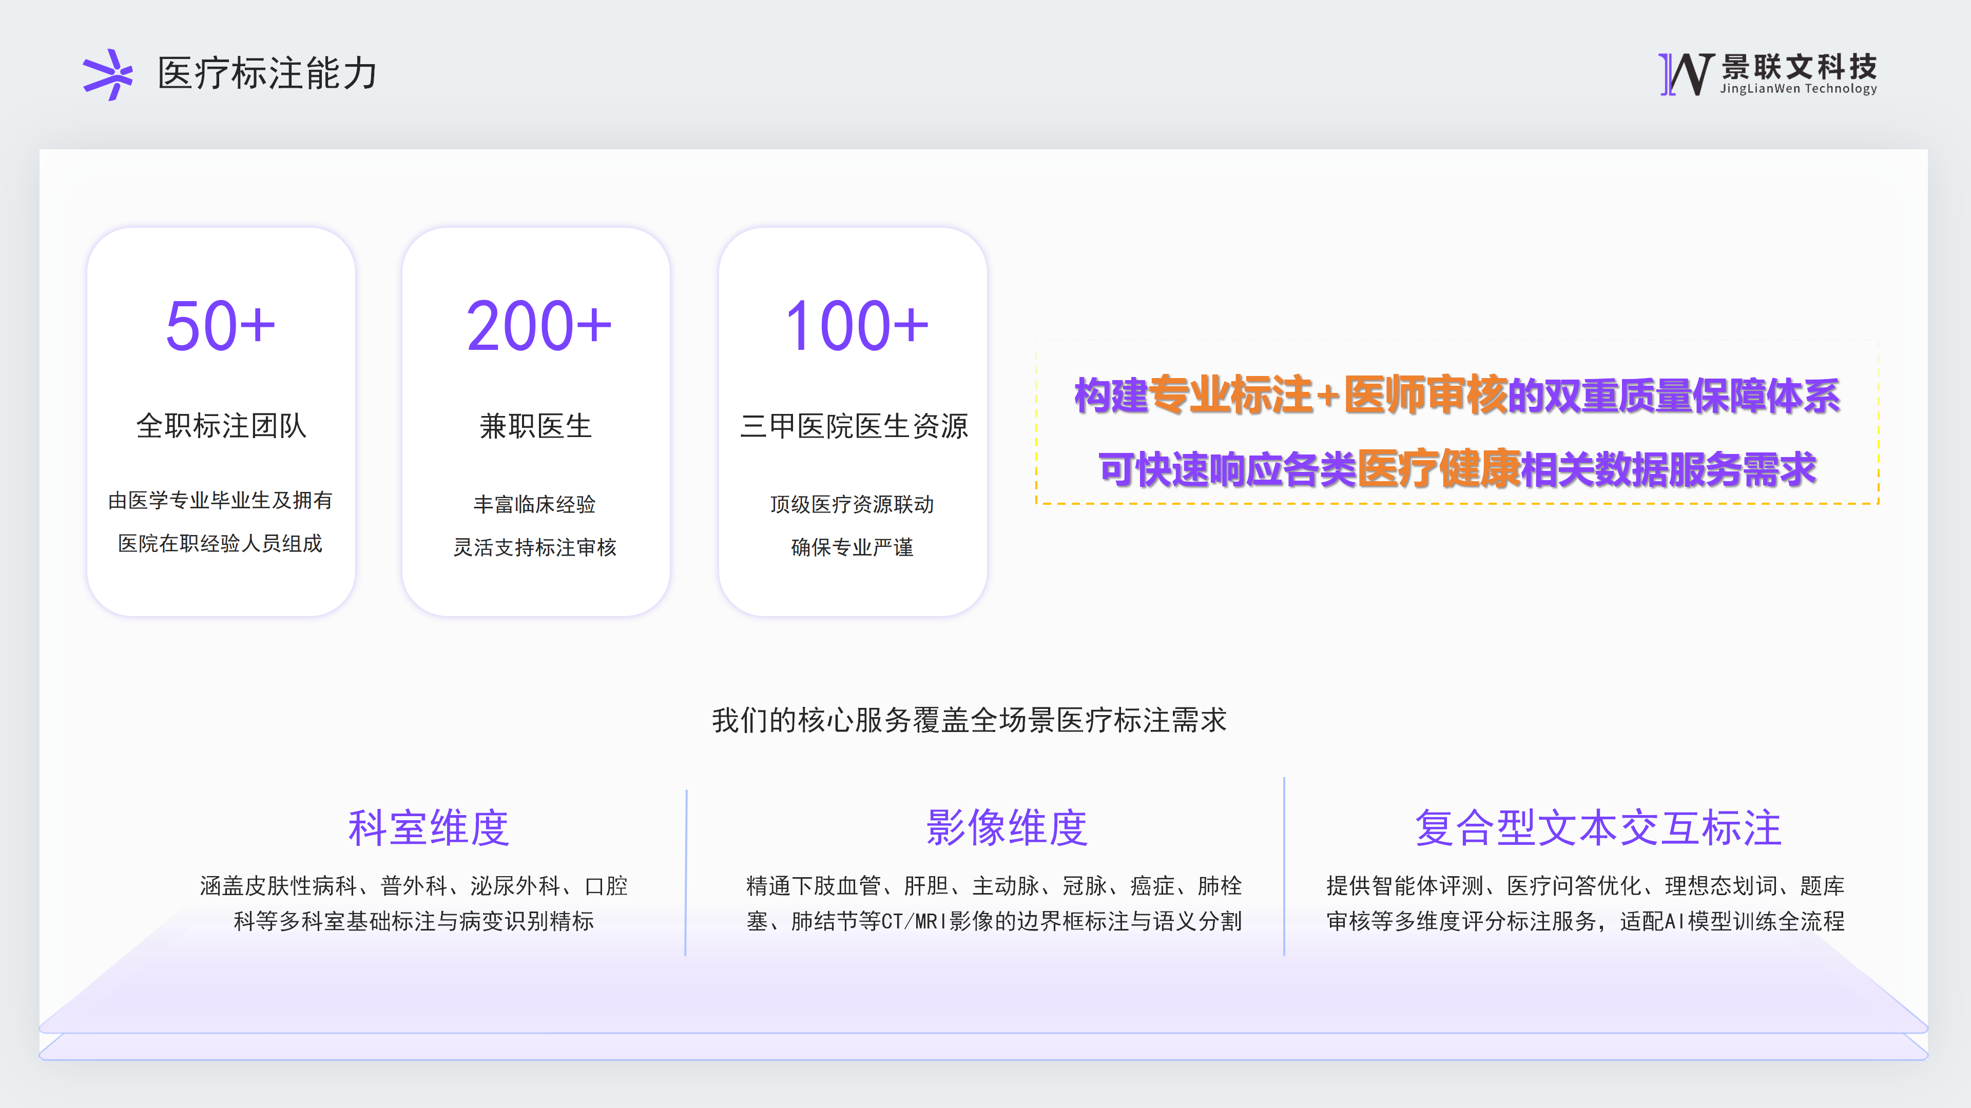
Task: Select the label 兼职医生
Action: click(535, 426)
